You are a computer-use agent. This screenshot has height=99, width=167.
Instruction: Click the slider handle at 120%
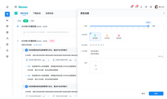[x=148, y=26]
